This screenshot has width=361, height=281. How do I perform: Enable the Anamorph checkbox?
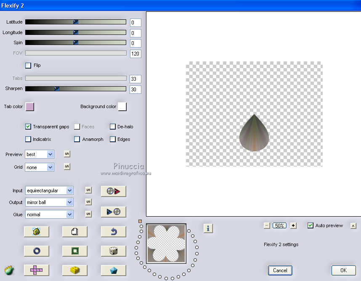pos(77,139)
